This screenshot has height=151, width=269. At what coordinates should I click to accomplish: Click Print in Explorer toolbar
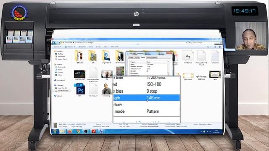(x=91, y=47)
